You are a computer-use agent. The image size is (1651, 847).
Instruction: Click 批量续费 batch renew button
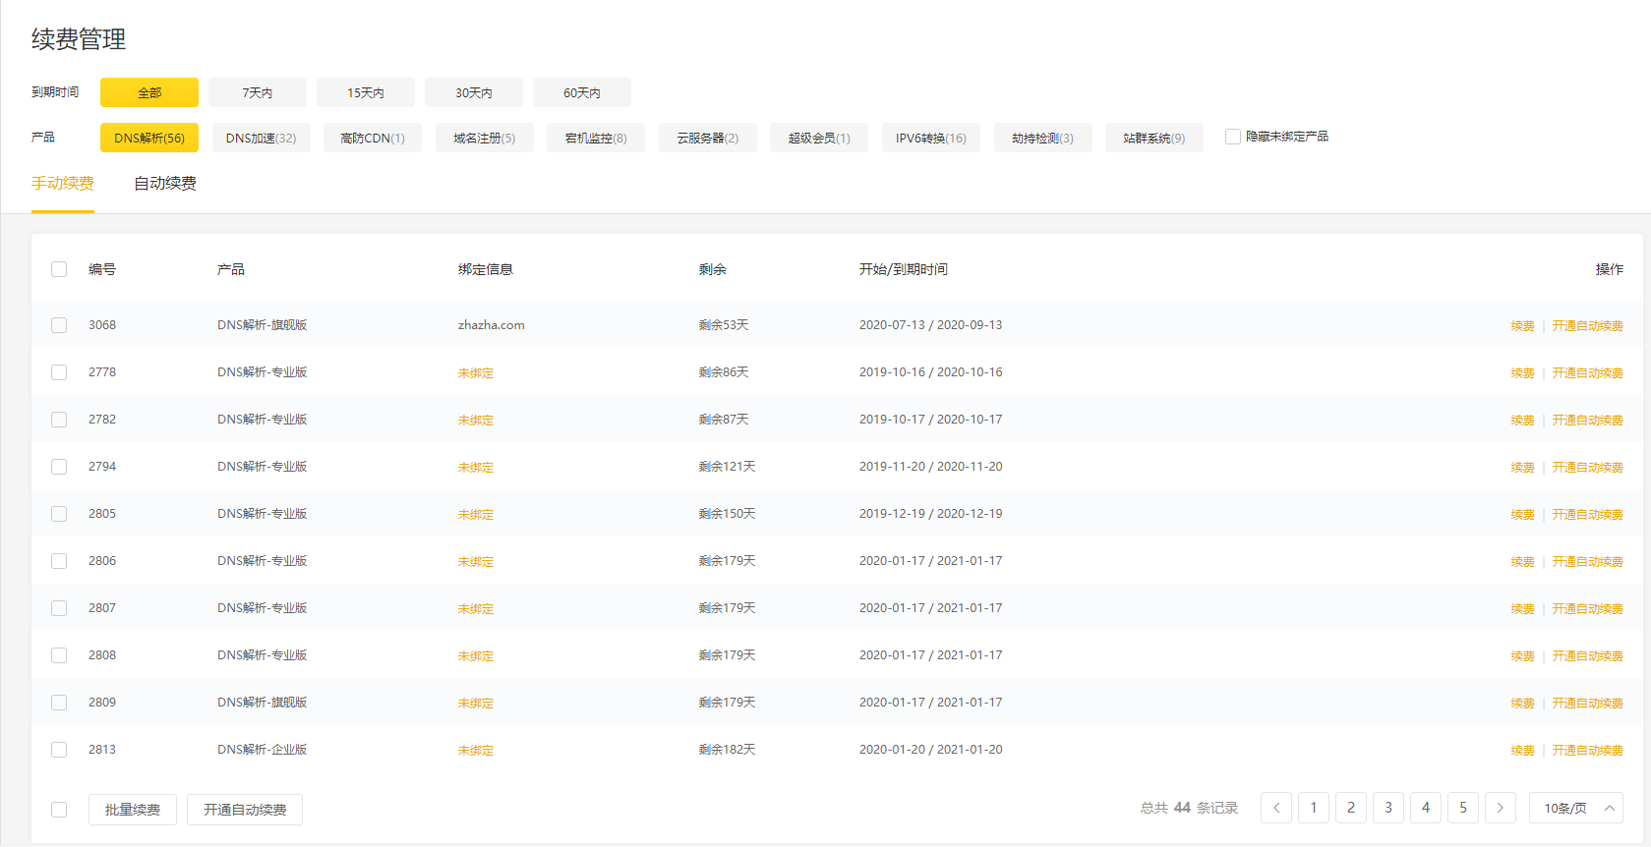[x=133, y=810]
